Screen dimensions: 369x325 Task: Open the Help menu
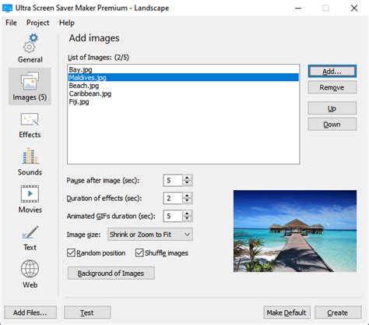(67, 23)
